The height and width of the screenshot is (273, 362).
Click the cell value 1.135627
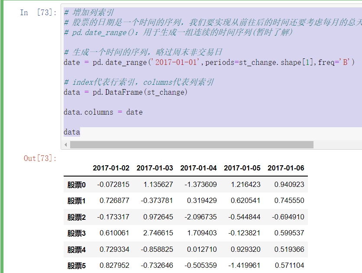point(158,184)
